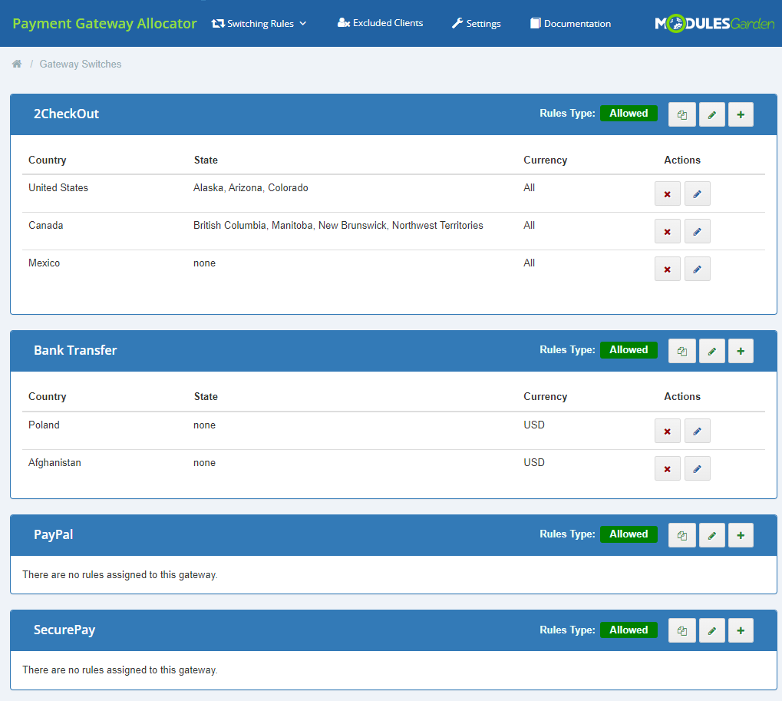Click the Allowed badge for 2CheckOut
Viewport: 782px width, 701px height.
pyautogui.click(x=629, y=114)
